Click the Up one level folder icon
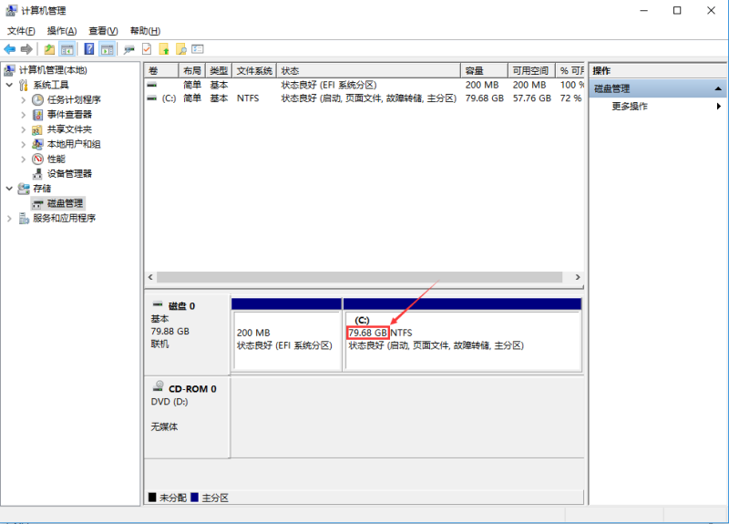This screenshot has width=729, height=524. point(49,49)
